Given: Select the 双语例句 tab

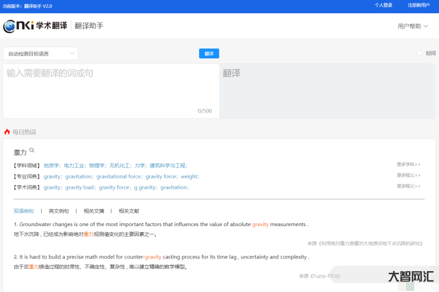Looking at the screenshot, I should (24, 211).
